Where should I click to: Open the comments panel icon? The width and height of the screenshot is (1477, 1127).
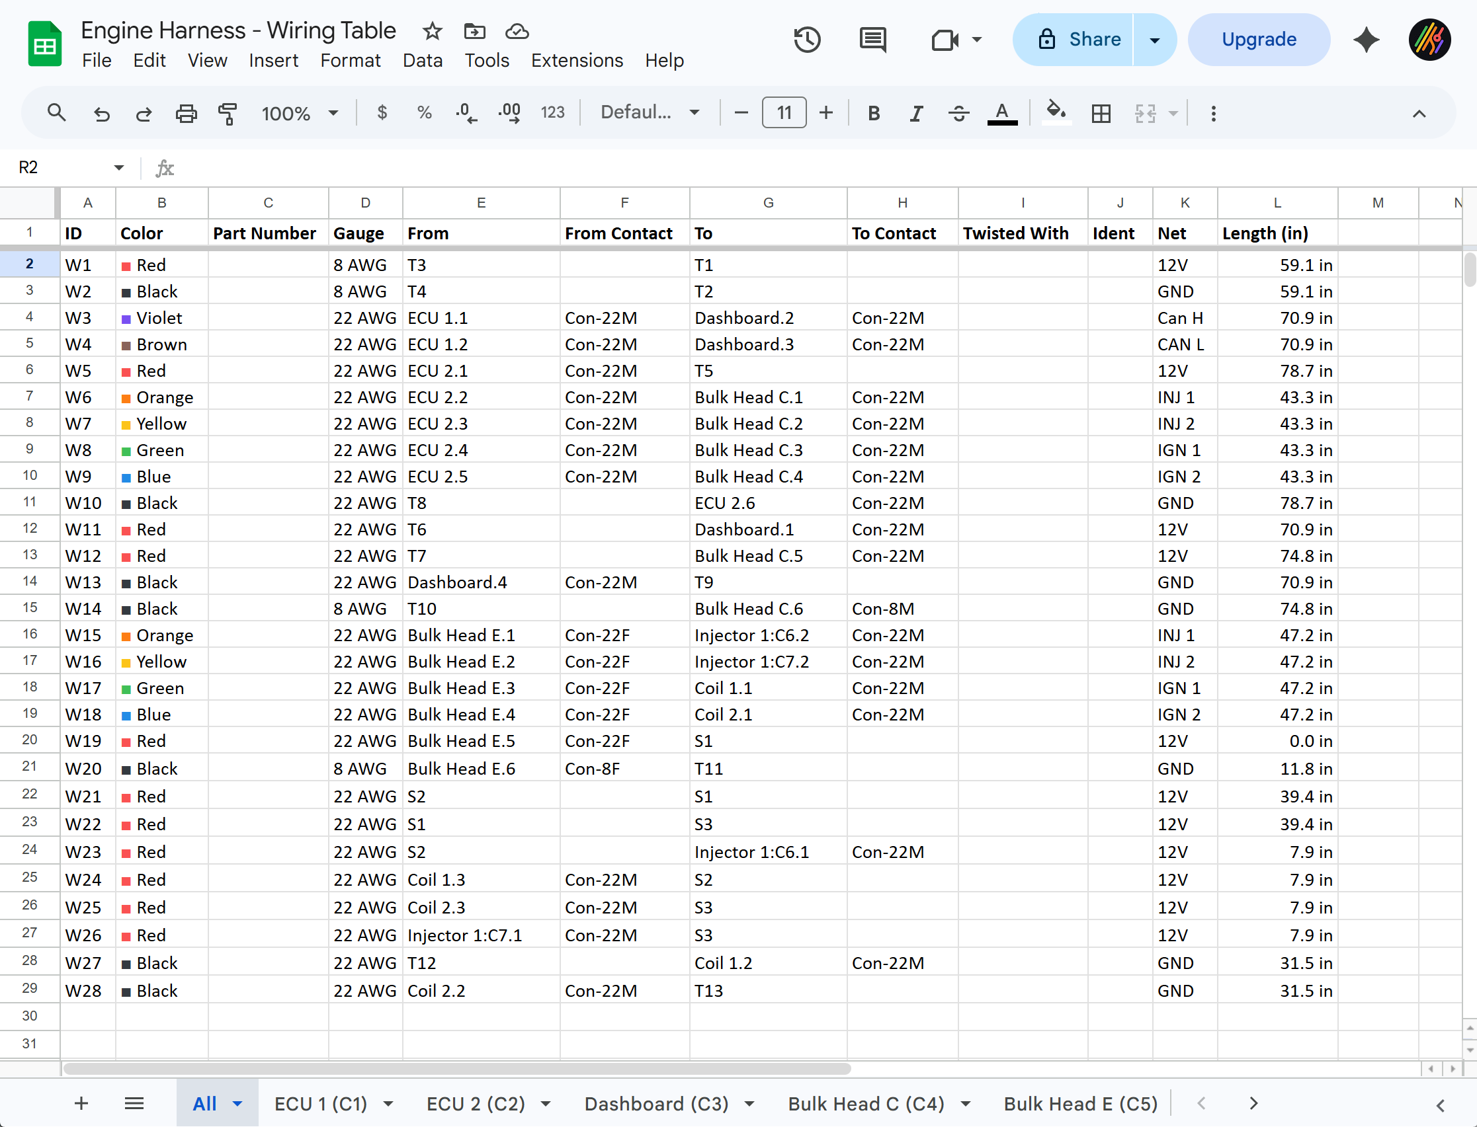(x=872, y=40)
